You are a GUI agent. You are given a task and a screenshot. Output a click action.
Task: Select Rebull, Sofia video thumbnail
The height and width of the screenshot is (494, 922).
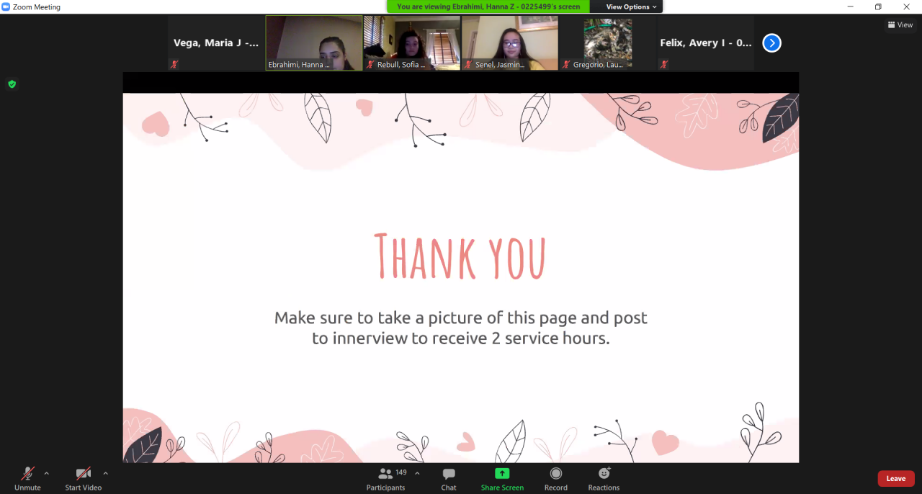[x=412, y=43]
